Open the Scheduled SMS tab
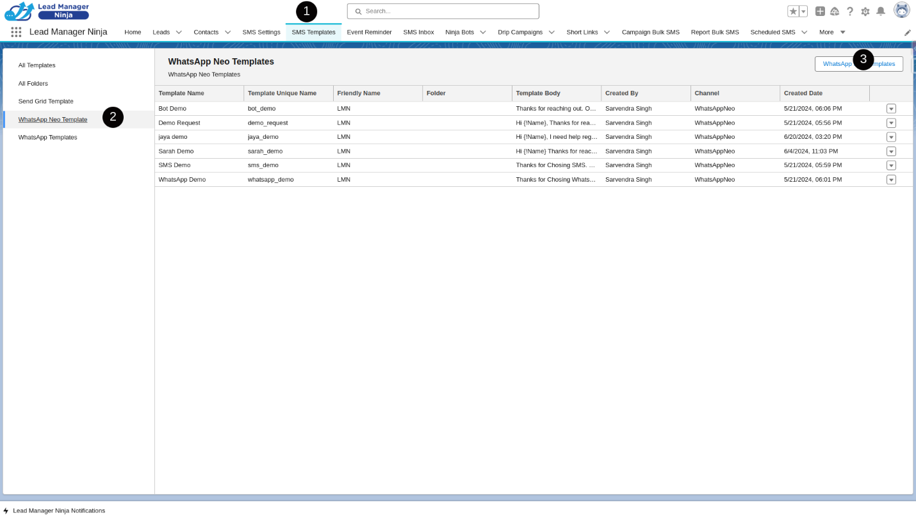The image size is (916, 519). (773, 32)
